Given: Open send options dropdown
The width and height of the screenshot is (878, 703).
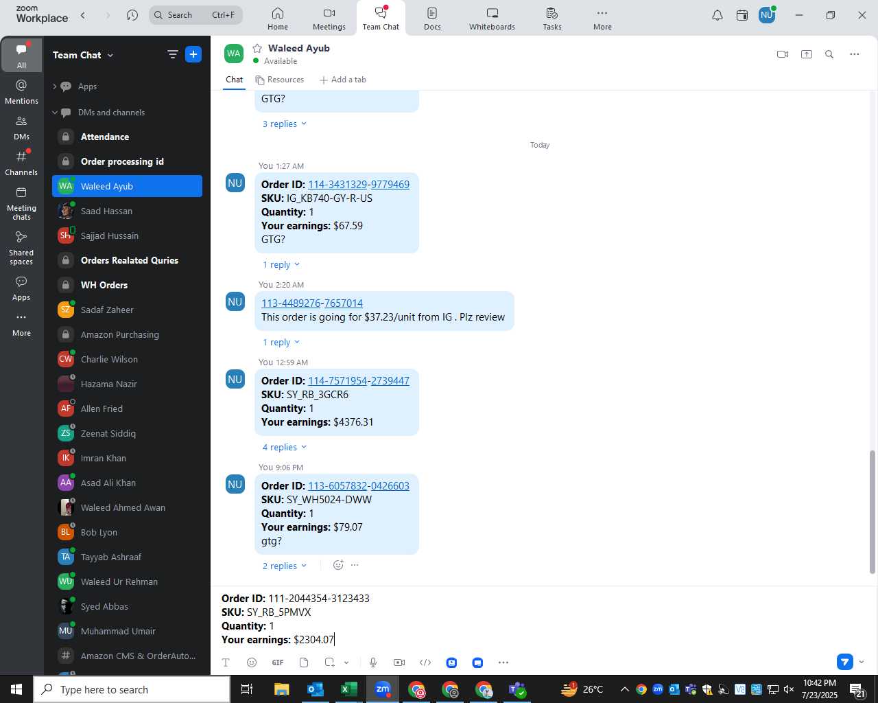Looking at the screenshot, I should point(862,662).
